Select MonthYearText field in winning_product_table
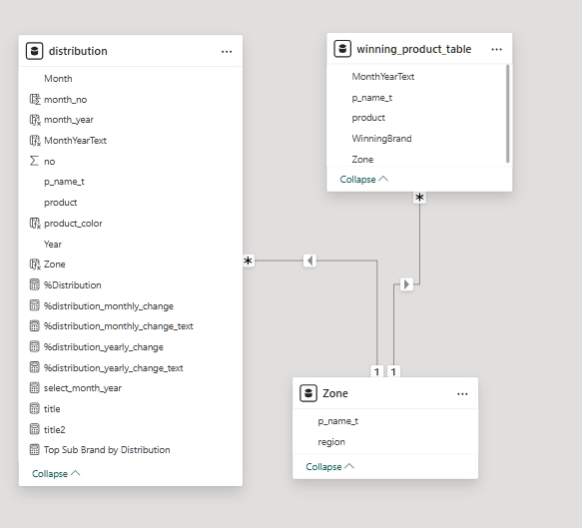582x528 pixels. [383, 77]
